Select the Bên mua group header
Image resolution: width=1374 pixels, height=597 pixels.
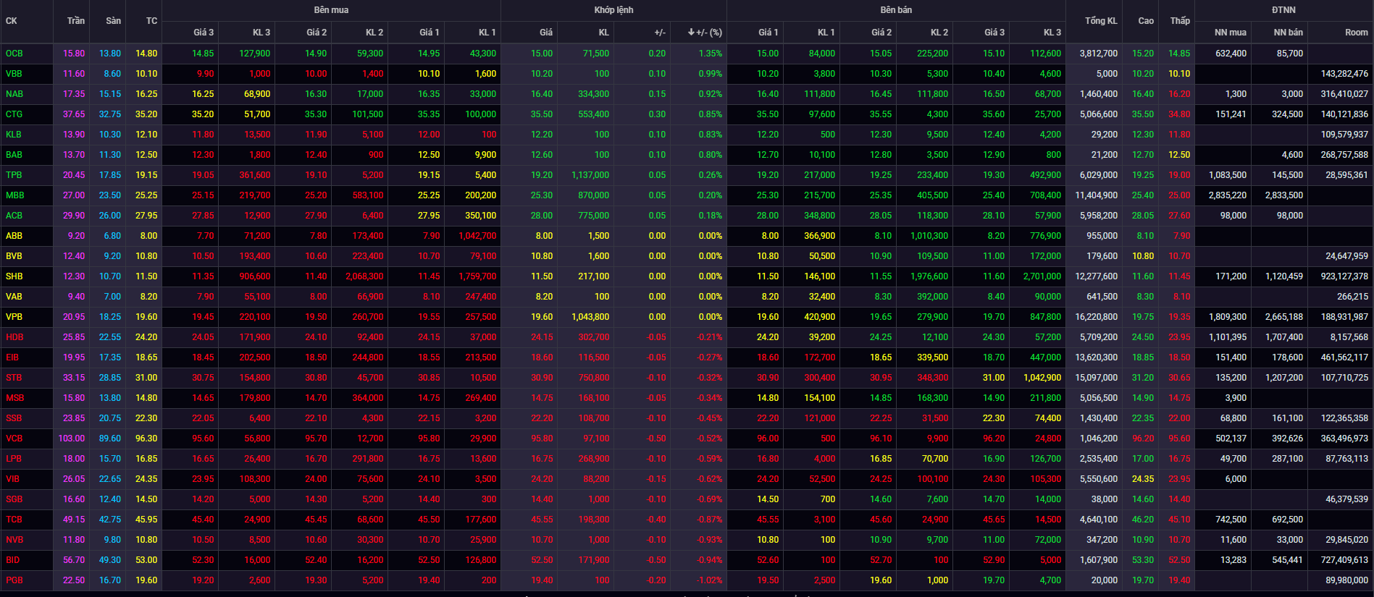pos(331,10)
